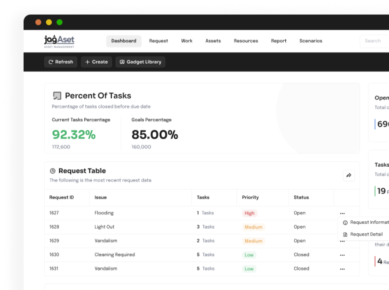Click Medium priority badge for Light Out
The image size is (389, 290).
click(253, 227)
